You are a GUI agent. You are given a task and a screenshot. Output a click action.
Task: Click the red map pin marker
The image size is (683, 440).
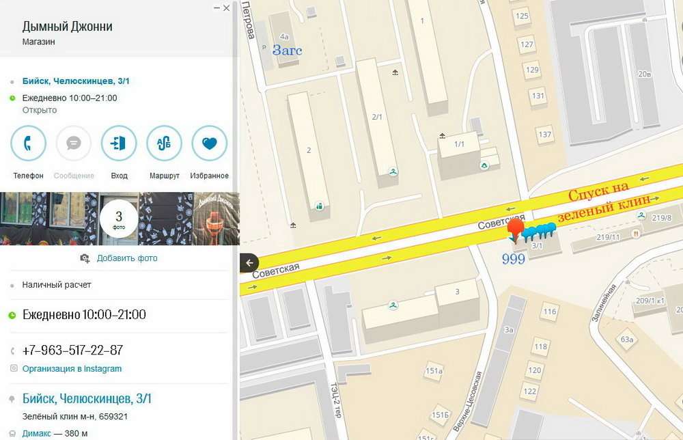click(x=515, y=230)
